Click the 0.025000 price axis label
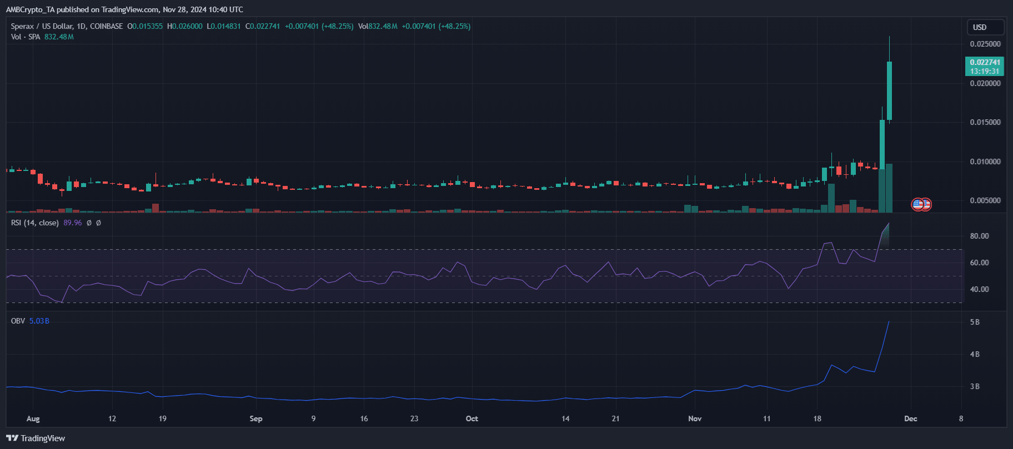The image size is (1013, 449). pos(985,44)
